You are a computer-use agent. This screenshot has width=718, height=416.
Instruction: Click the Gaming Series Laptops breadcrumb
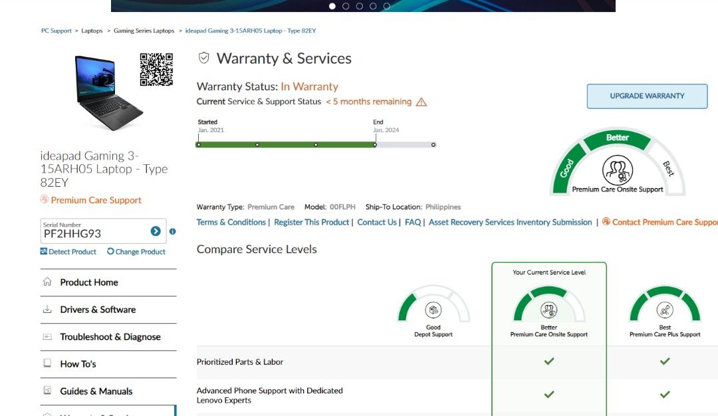(x=144, y=31)
